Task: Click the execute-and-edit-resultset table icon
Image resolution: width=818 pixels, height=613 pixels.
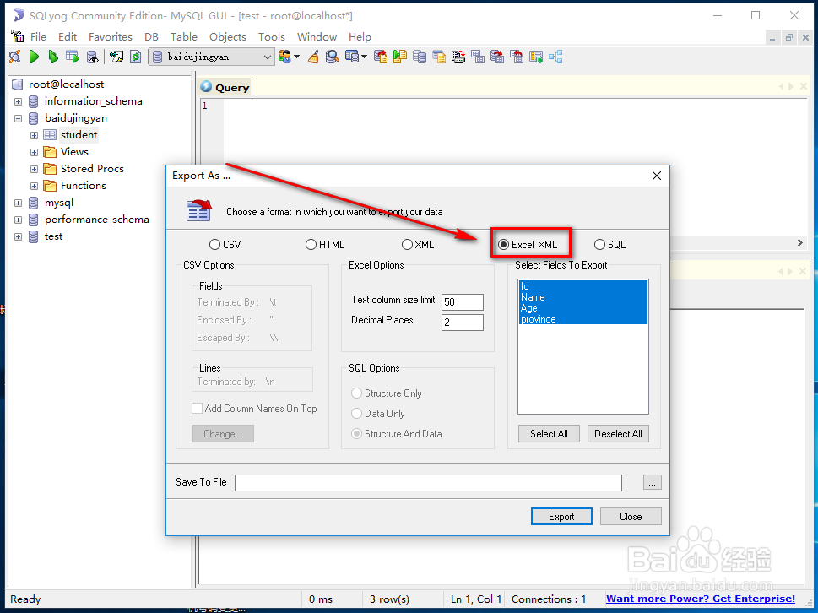Action: [x=73, y=57]
